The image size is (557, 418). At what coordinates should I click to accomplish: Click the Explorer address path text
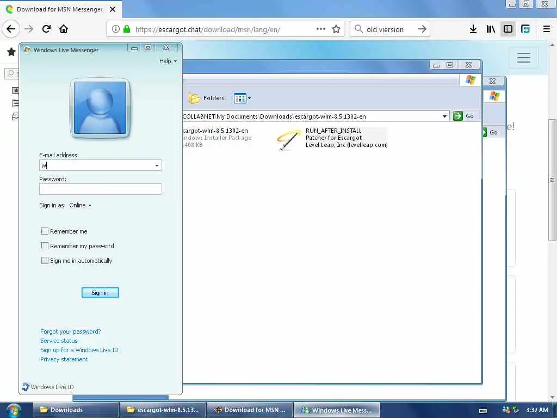[x=274, y=116]
